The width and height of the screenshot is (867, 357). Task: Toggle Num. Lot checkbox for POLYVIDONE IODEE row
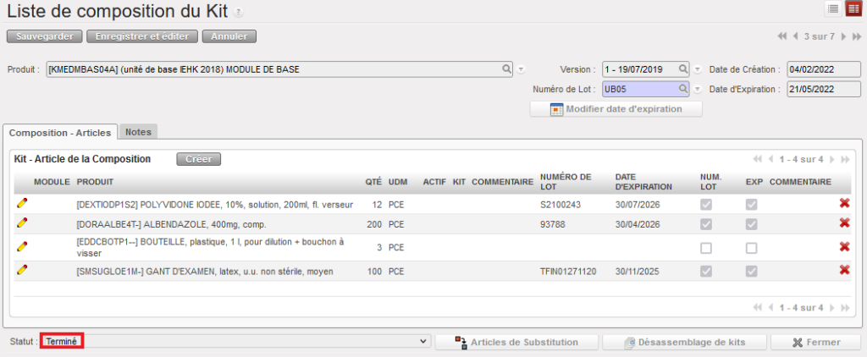[x=705, y=205]
